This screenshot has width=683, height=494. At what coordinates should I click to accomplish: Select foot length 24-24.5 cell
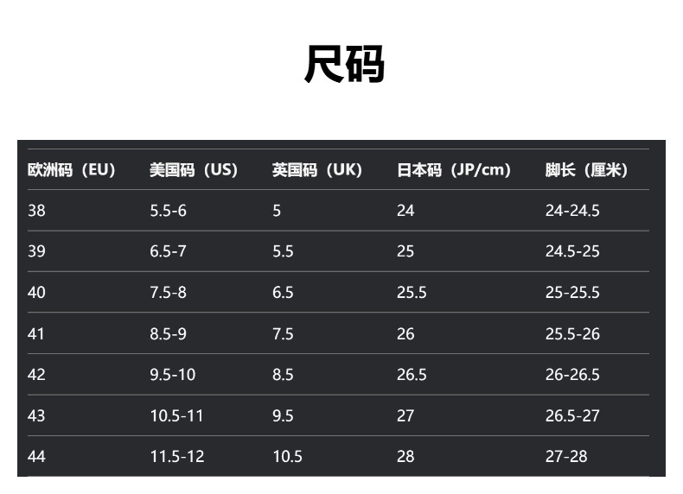pyautogui.click(x=571, y=211)
